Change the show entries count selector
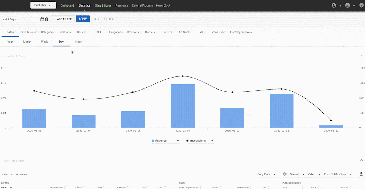The width and height of the screenshot is (365, 189). [14, 174]
